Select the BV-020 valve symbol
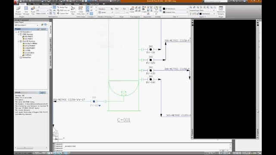Image resolution: width=276 pixels, height=155 pixels. coord(151,60)
